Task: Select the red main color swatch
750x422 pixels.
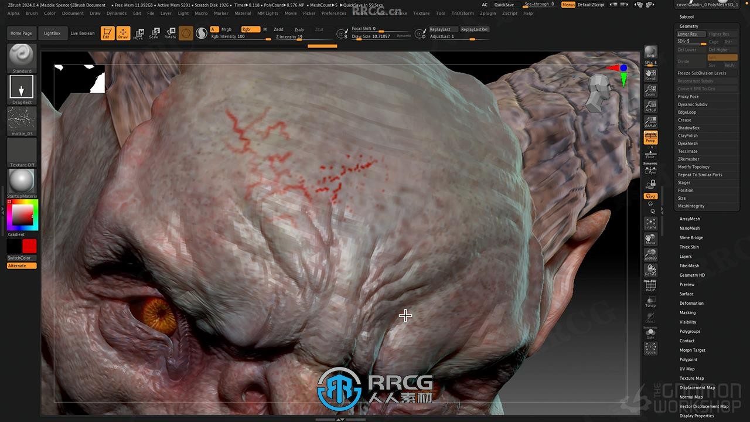Action: [x=29, y=246]
